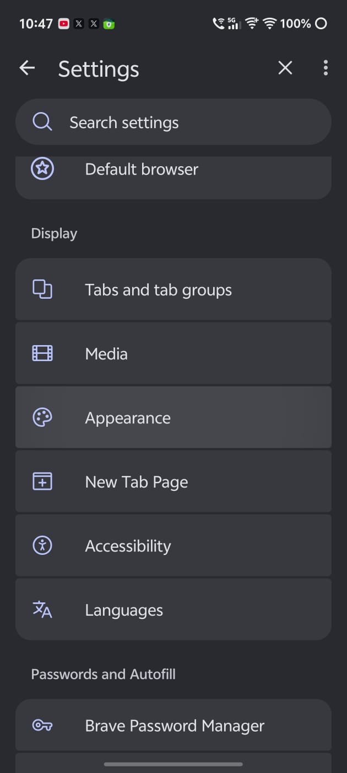Tap the star icon for Default browser
347x773 pixels.
[x=42, y=169]
